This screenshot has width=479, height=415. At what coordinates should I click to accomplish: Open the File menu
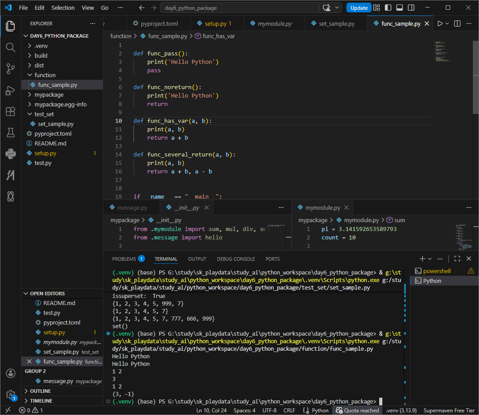[24, 8]
